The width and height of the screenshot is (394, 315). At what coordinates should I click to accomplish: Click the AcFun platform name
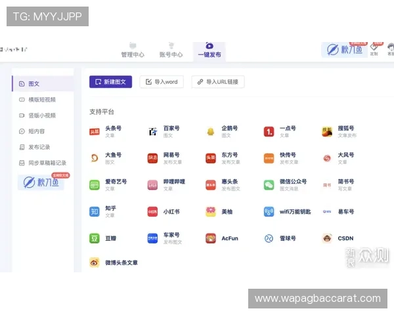pyautogui.click(x=230, y=238)
